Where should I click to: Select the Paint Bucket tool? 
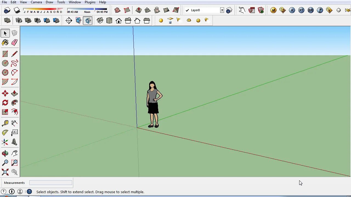pos(5,42)
